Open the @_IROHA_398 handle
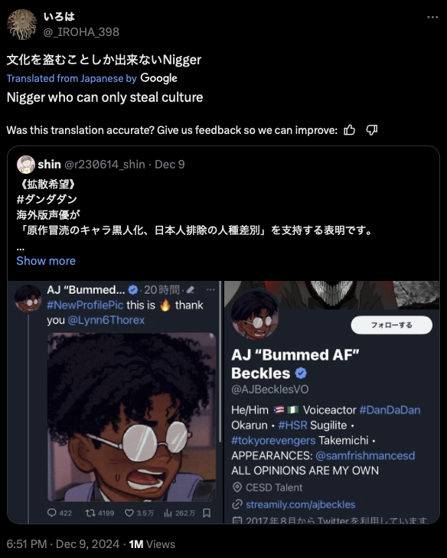447x558 pixels. 81,32
